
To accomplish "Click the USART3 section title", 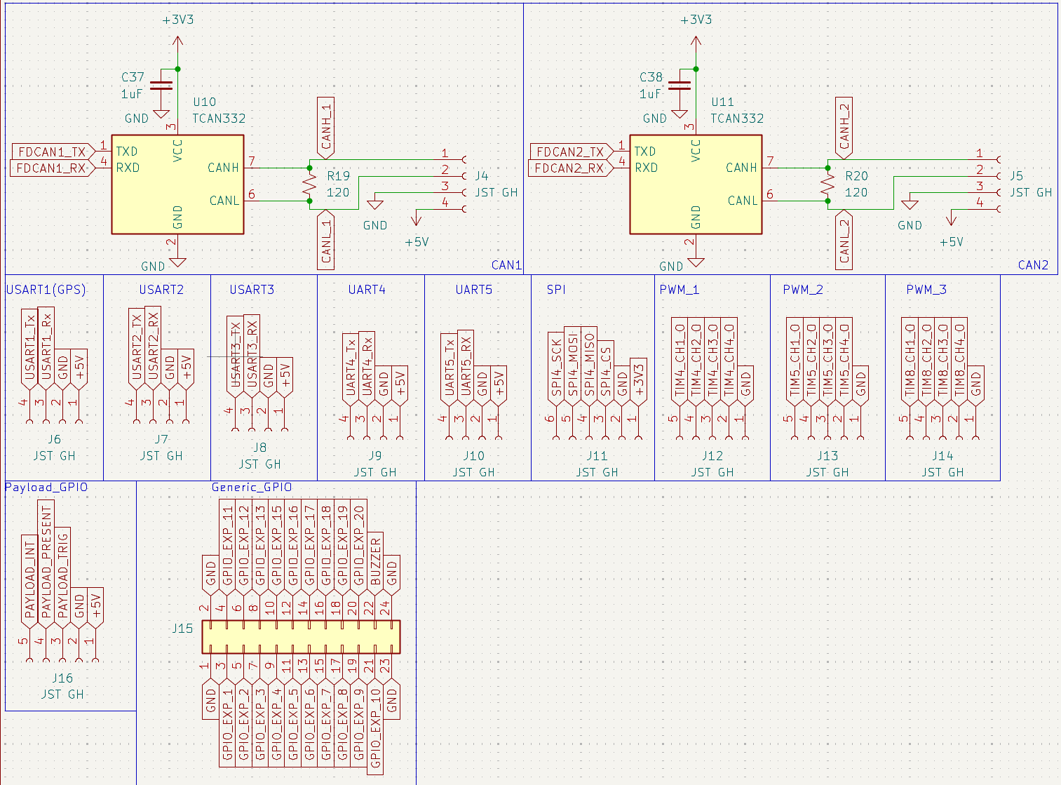I will tap(252, 290).
